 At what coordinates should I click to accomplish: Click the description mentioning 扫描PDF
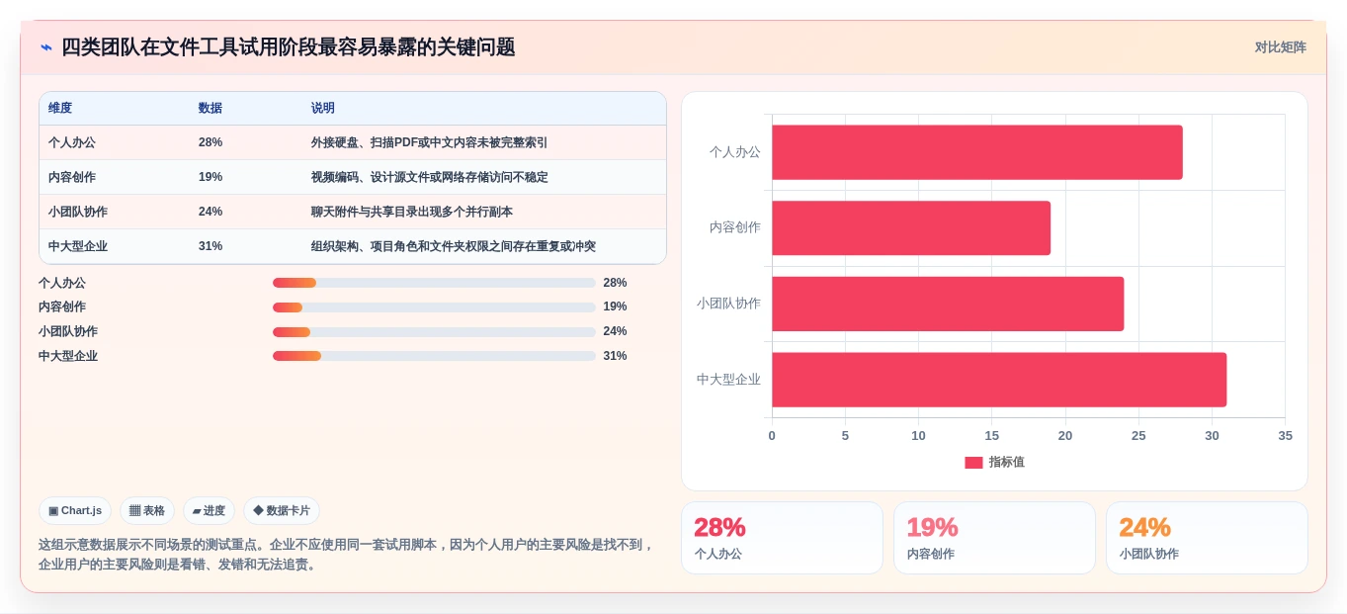[x=429, y=142]
